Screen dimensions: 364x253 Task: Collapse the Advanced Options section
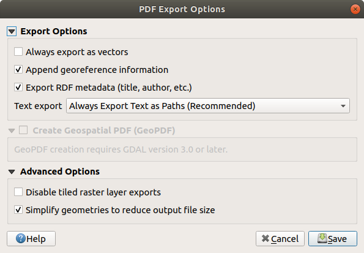tap(12, 172)
